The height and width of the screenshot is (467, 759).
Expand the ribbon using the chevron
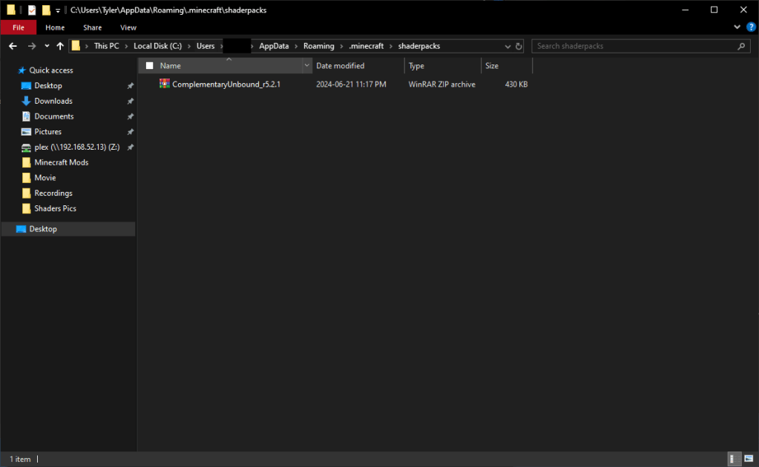[737, 27]
